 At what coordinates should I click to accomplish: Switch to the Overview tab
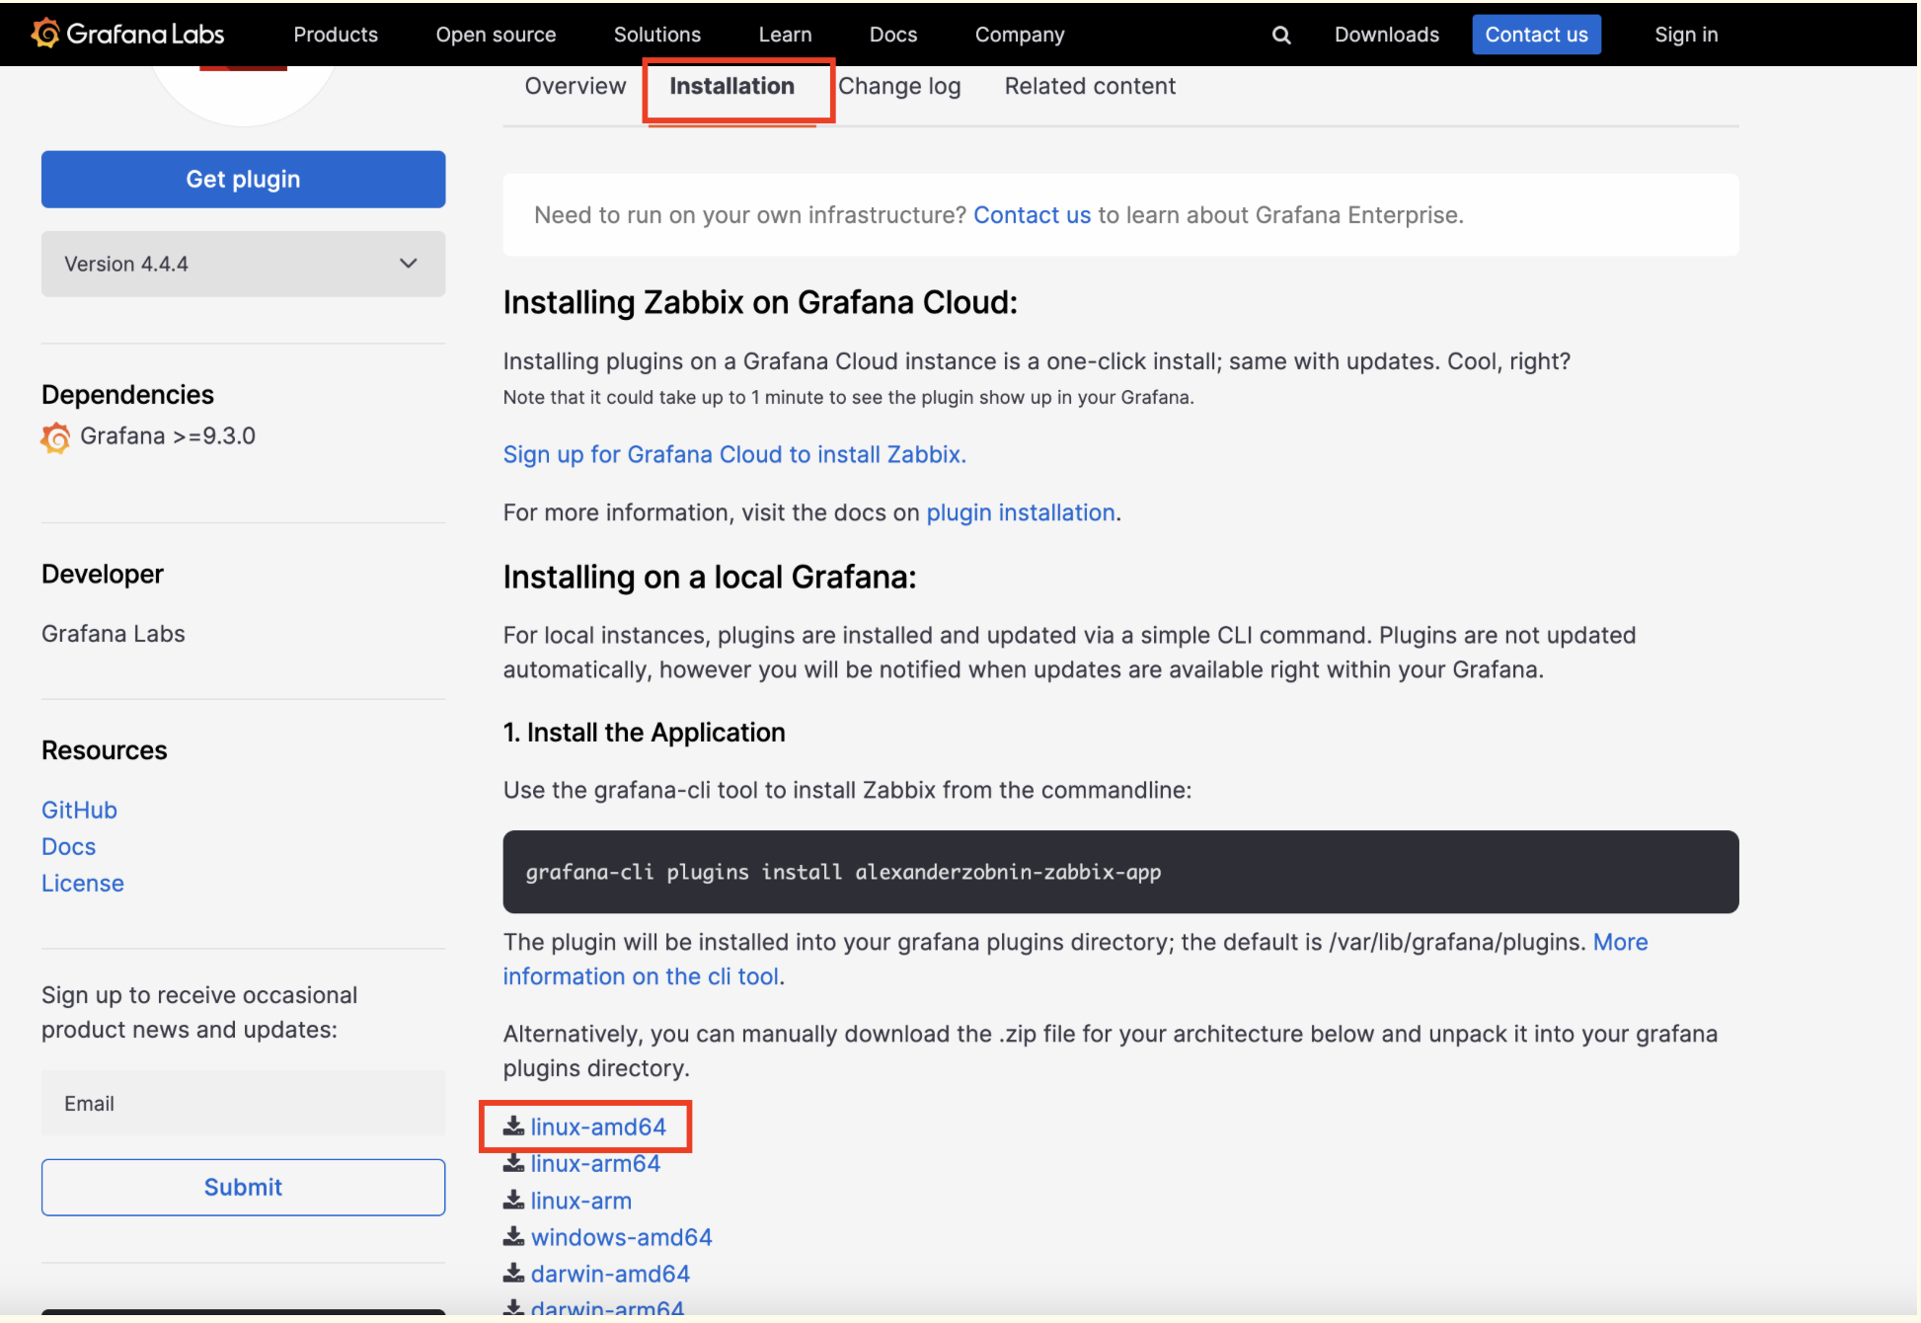(x=575, y=86)
